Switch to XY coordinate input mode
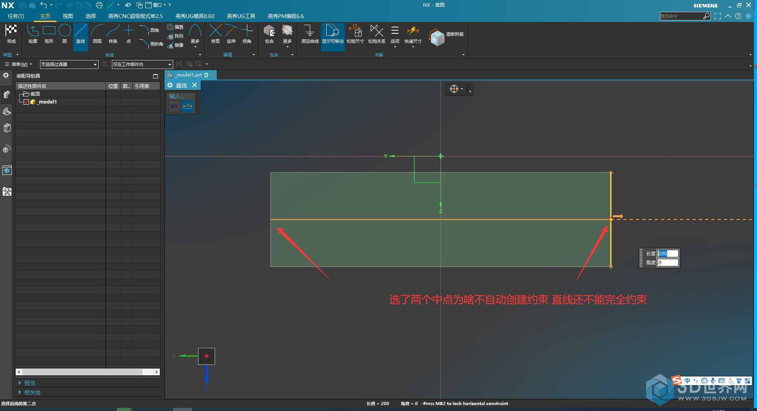This screenshot has height=411, width=757. pos(174,106)
